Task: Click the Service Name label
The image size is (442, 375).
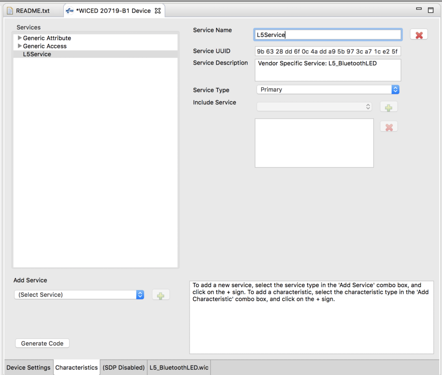Action: 212,30
